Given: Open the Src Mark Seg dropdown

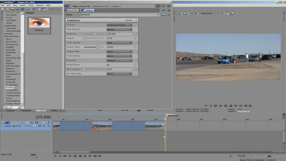Looking at the screenshot, I should [x=119, y=74].
